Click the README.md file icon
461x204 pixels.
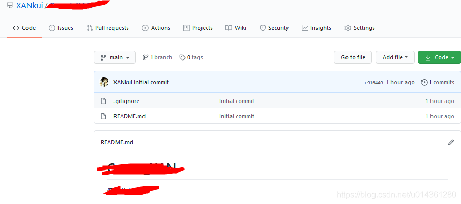[x=103, y=116]
